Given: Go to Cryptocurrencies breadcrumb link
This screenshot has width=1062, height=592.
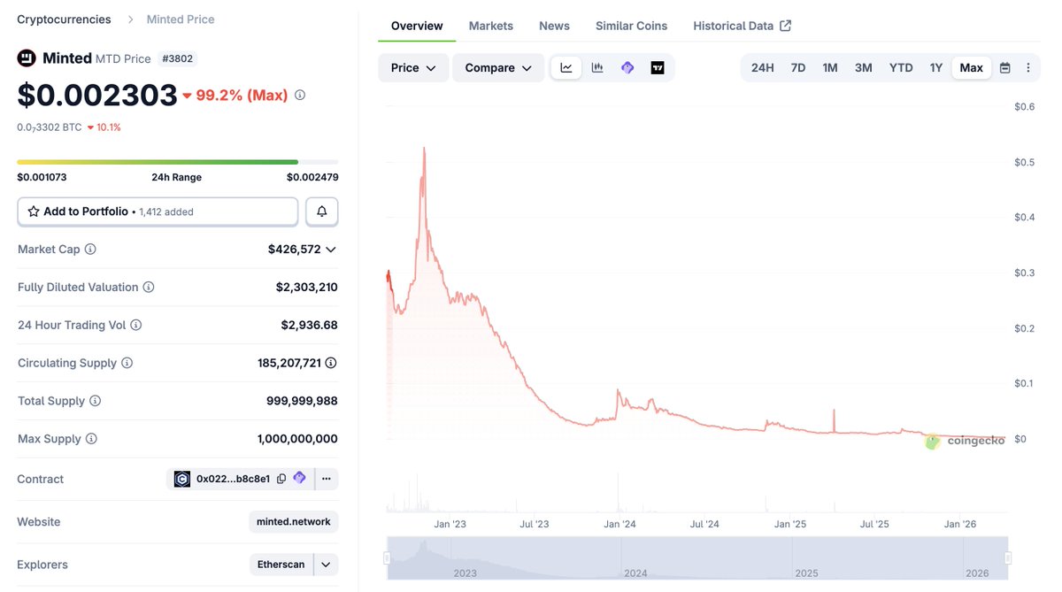Looking at the screenshot, I should (x=65, y=19).
